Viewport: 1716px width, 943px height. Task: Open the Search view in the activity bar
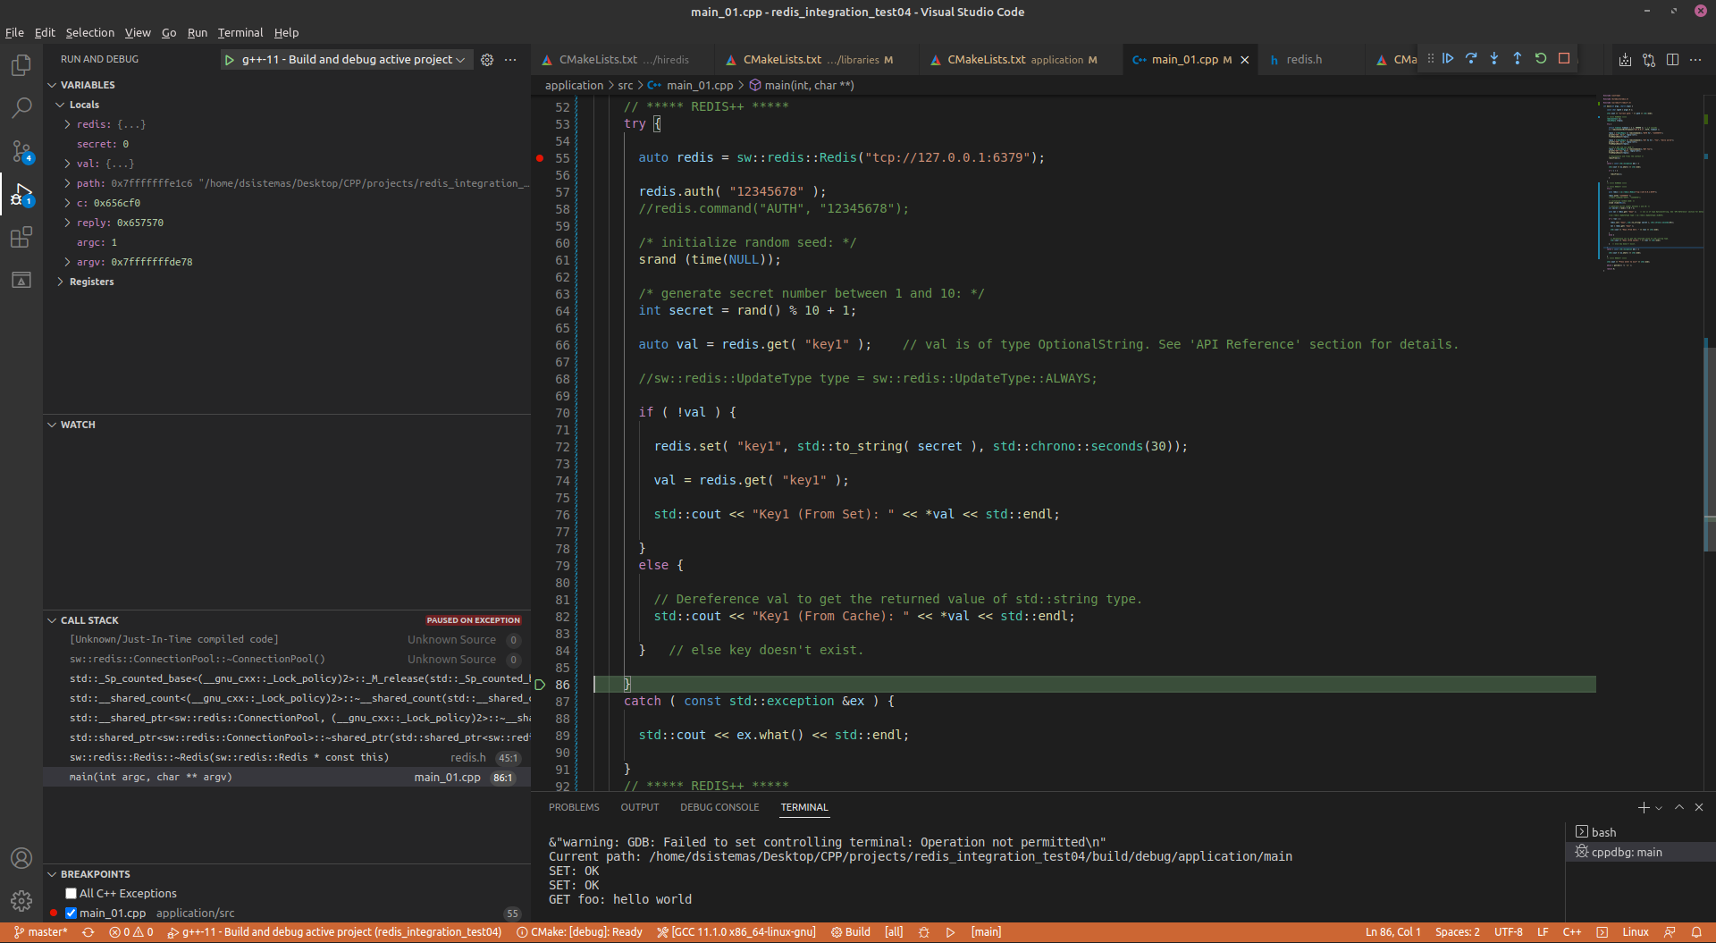[x=21, y=107]
